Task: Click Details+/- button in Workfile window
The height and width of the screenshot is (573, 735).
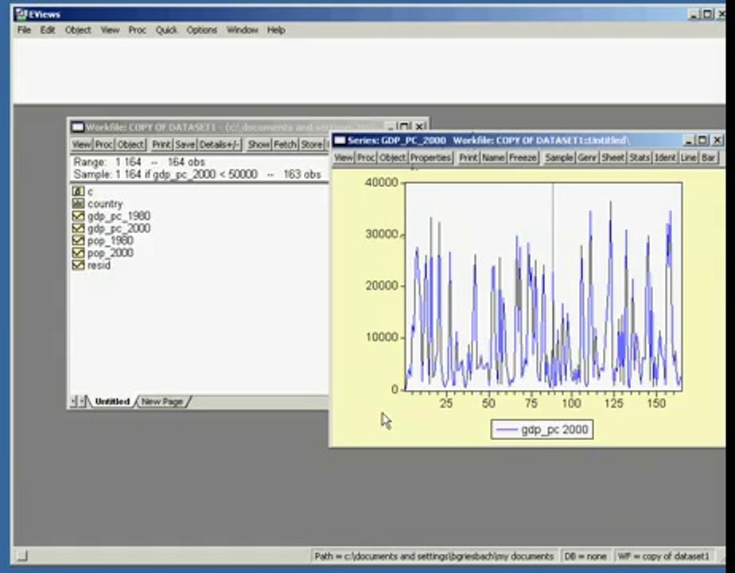Action: pyautogui.click(x=220, y=144)
